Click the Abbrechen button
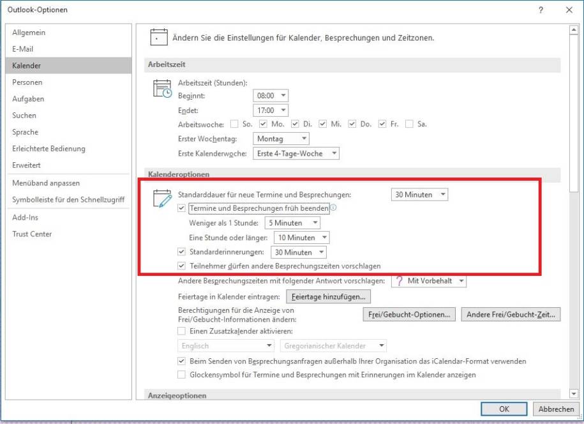 tap(556, 409)
